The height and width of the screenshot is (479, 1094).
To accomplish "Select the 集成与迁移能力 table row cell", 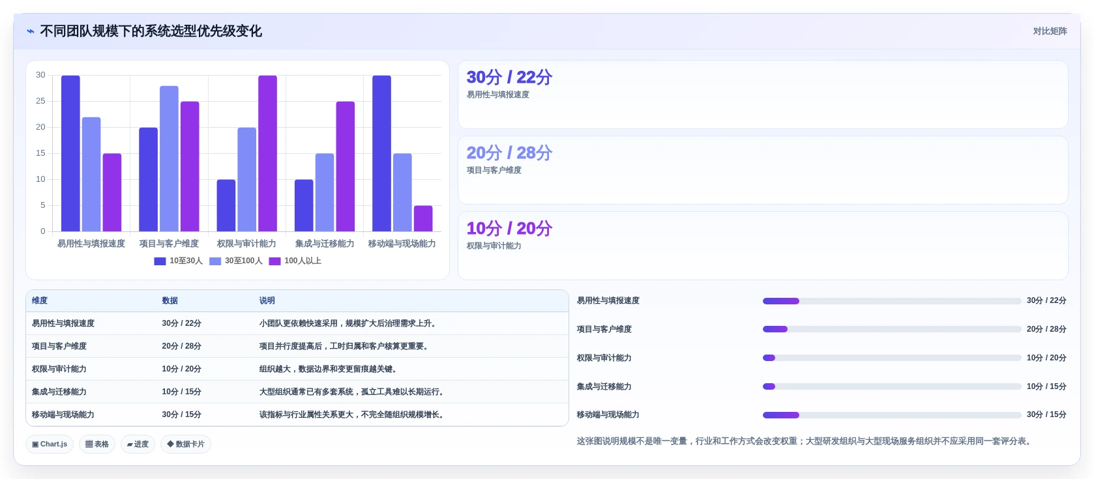I will coord(91,392).
